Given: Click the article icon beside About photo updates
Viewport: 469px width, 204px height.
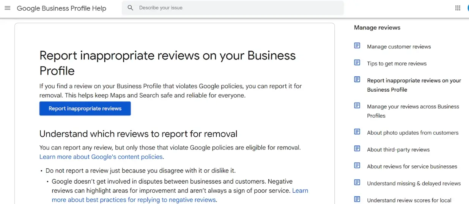Looking at the screenshot, I should (357, 132).
